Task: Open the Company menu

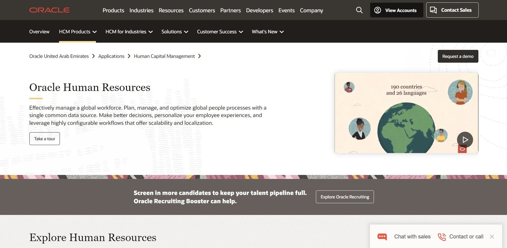Action: coord(311,10)
